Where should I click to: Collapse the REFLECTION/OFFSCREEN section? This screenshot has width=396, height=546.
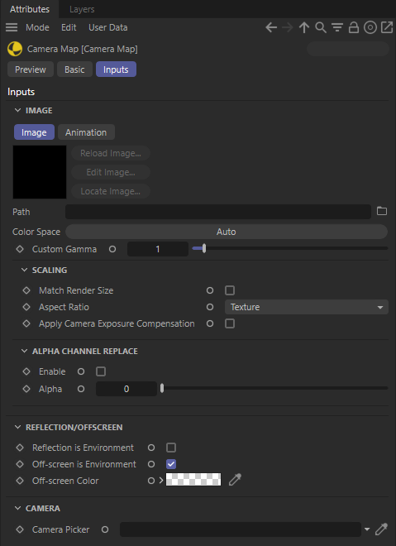[x=17, y=427]
